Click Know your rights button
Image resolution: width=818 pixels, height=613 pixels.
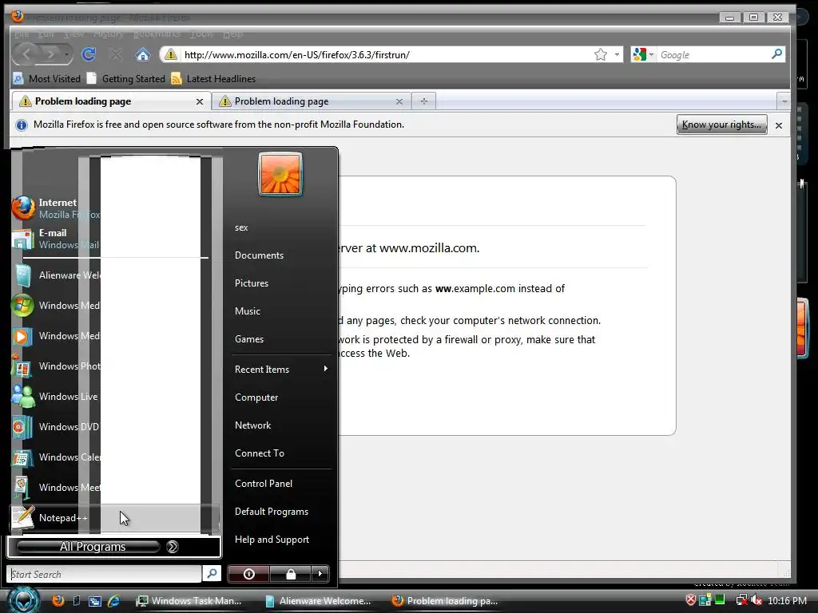coord(721,125)
